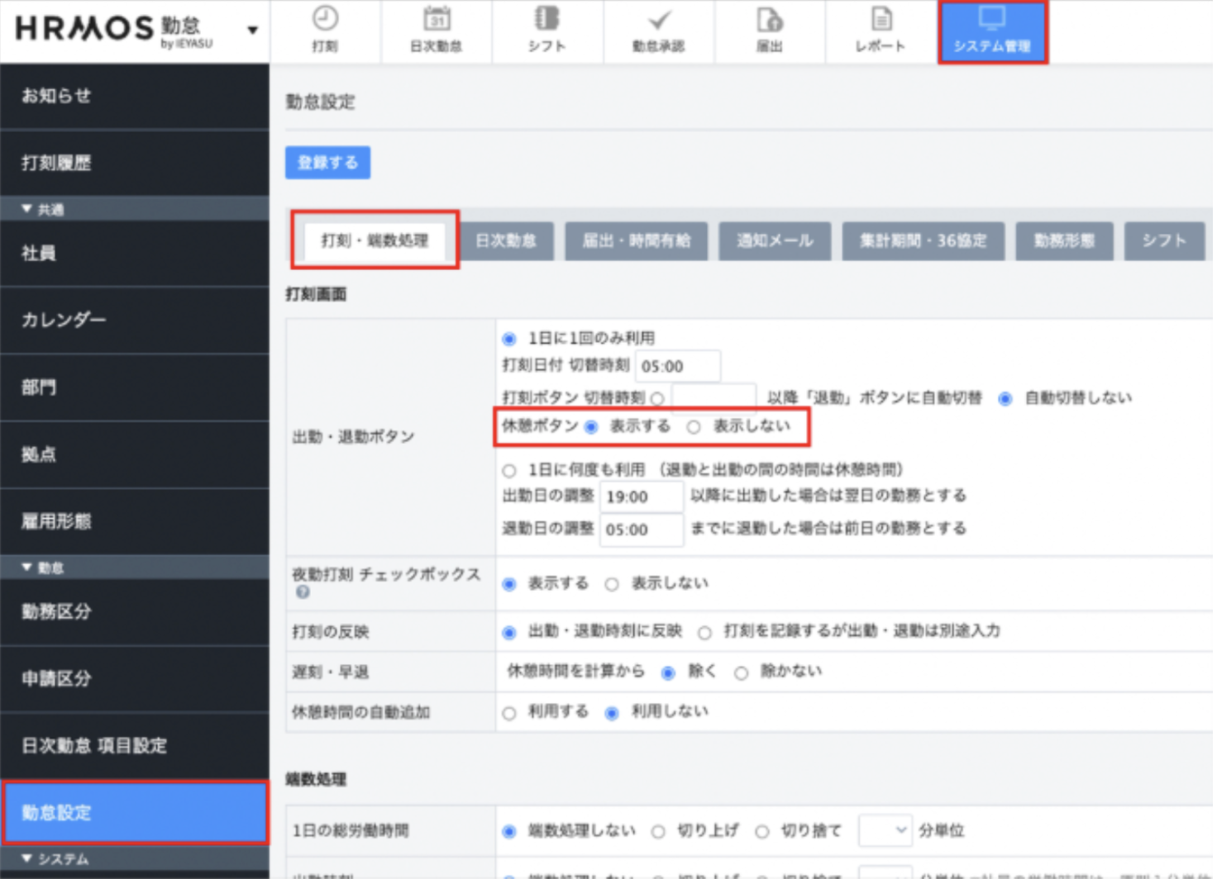Screen dimensions: 1217x879
Task: Switch to the 集計期間・36協定 tab
Action: [x=923, y=241]
